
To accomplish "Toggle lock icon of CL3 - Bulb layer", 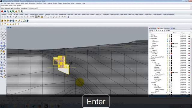I will pos(169,54).
